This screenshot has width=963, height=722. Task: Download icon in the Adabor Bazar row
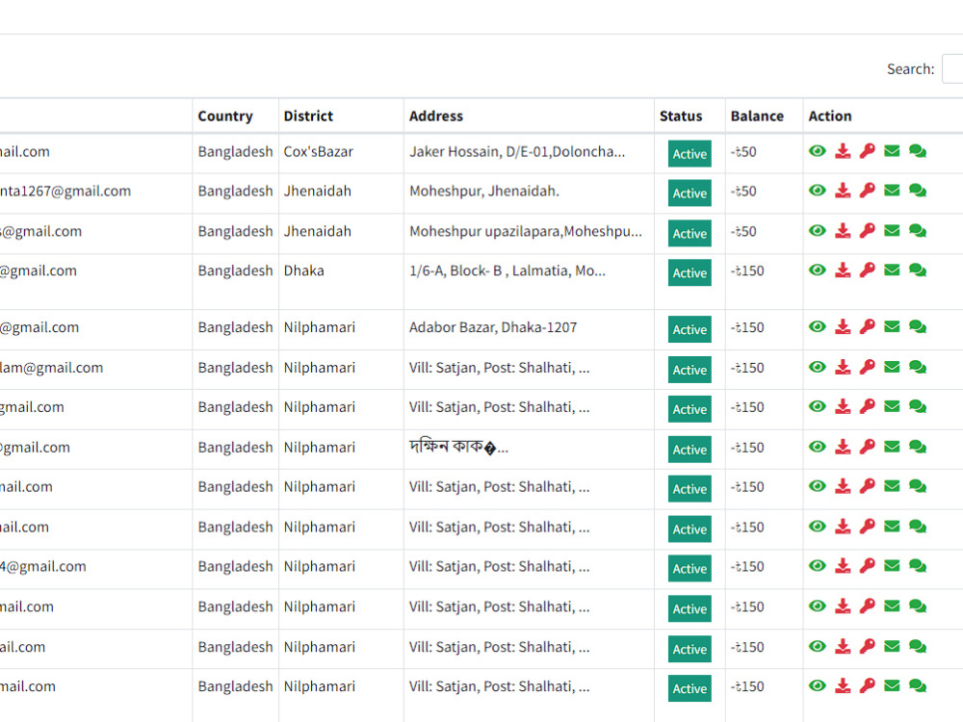coord(843,326)
